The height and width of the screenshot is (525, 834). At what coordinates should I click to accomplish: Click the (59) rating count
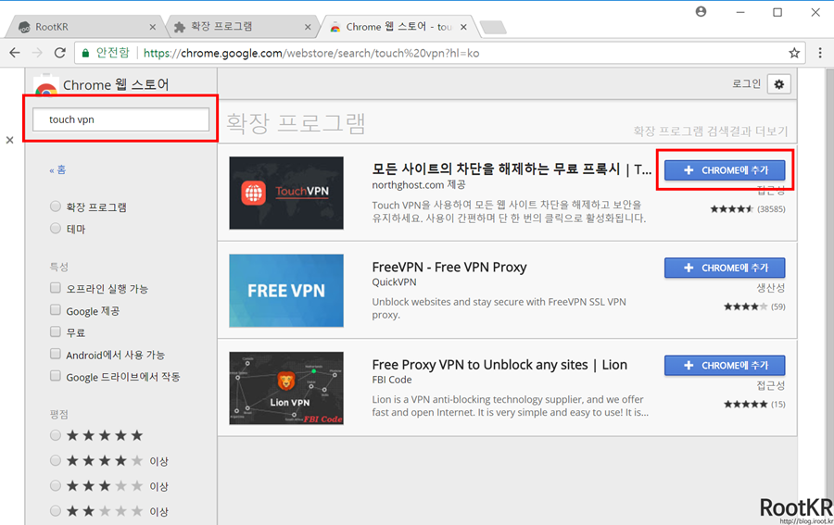point(778,306)
